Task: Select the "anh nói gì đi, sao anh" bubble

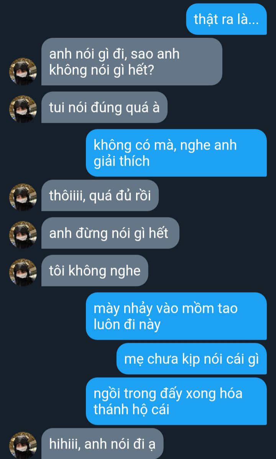Action: click(132, 62)
